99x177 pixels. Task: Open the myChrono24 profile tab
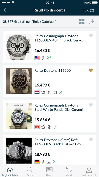89,172
